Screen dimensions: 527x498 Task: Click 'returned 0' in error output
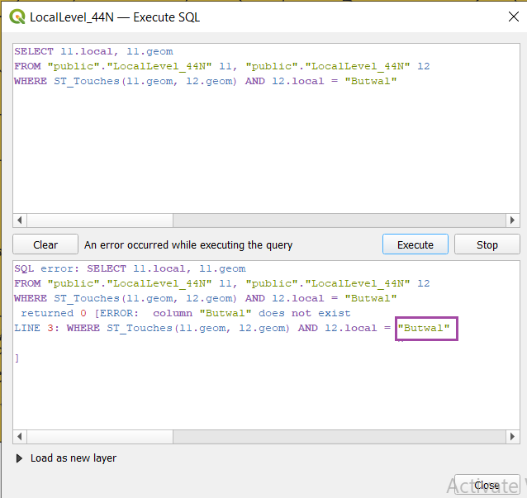coord(54,313)
